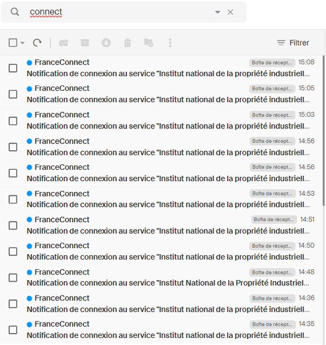The image size is (326, 345).
Task: Click 'Boîte de récept...' tag on 14:48 email
Action: [x=272, y=273]
